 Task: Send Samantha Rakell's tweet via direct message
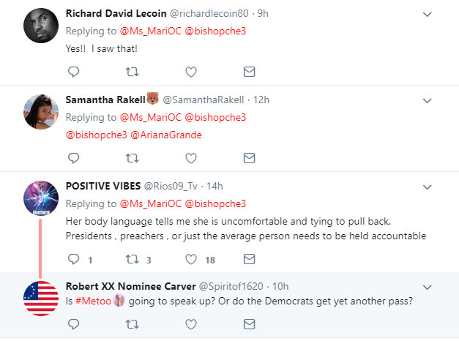pyautogui.click(x=249, y=157)
